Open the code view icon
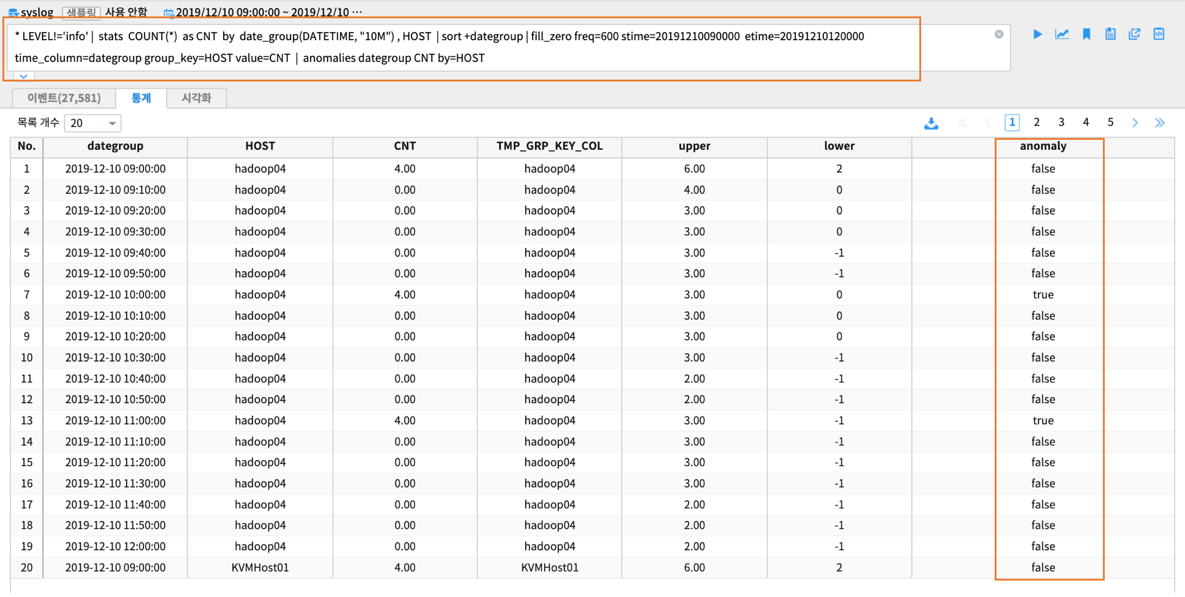 (1159, 34)
